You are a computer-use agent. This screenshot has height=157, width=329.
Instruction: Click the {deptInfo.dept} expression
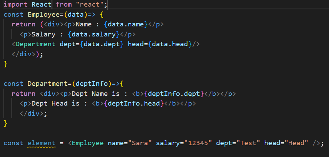[x=174, y=93]
